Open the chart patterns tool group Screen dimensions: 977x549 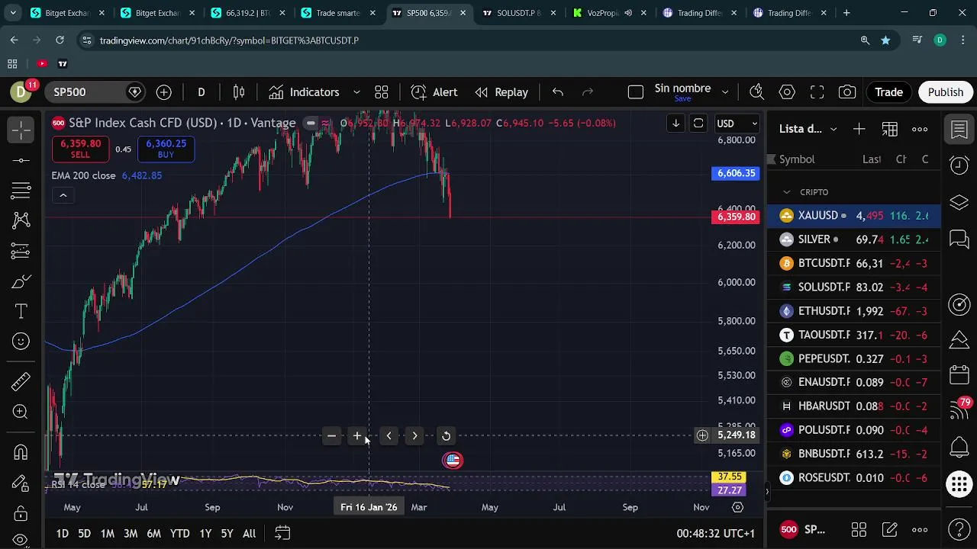click(21, 221)
